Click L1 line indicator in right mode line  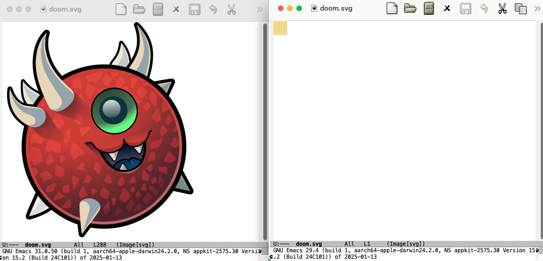[x=367, y=244]
